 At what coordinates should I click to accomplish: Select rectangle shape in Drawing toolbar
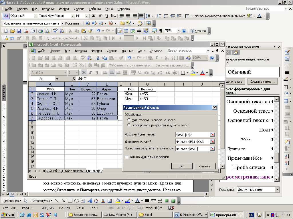tap(70, 201)
